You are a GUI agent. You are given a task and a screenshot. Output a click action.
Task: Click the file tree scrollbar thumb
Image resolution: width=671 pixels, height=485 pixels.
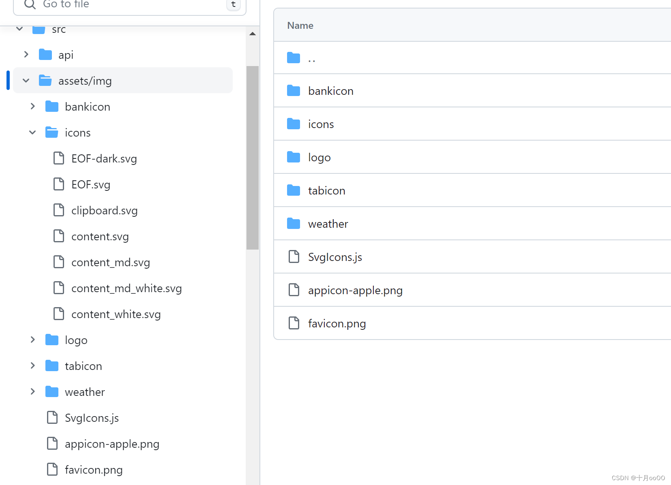253,158
